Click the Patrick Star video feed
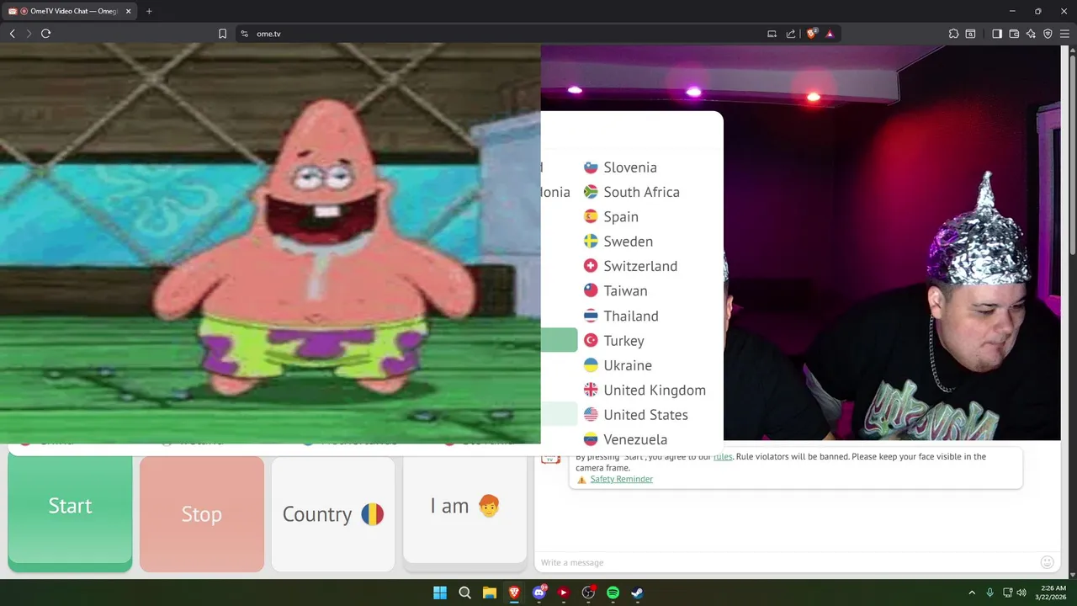Screen dimensions: 1077x606 270,244
